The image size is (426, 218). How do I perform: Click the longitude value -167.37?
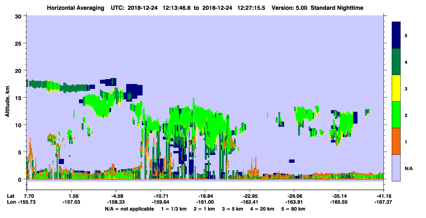coord(383,202)
